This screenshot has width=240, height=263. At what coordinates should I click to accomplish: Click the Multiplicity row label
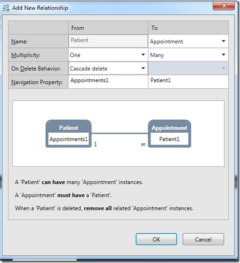[x=26, y=55]
